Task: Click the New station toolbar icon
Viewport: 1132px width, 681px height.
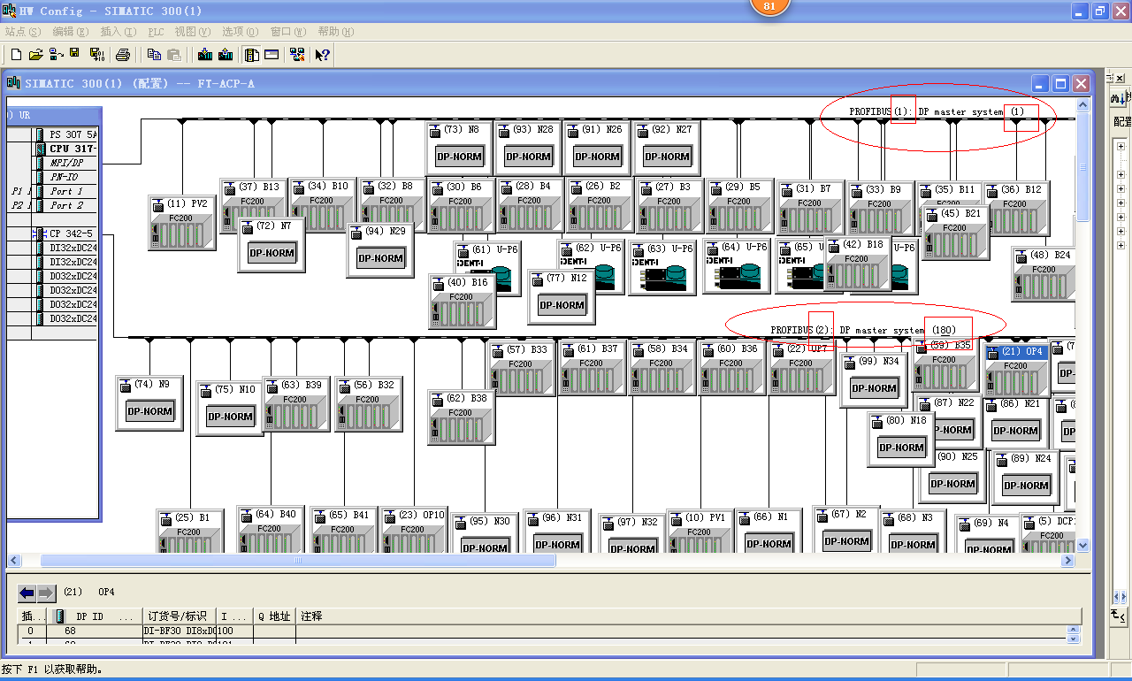Action: (16, 55)
